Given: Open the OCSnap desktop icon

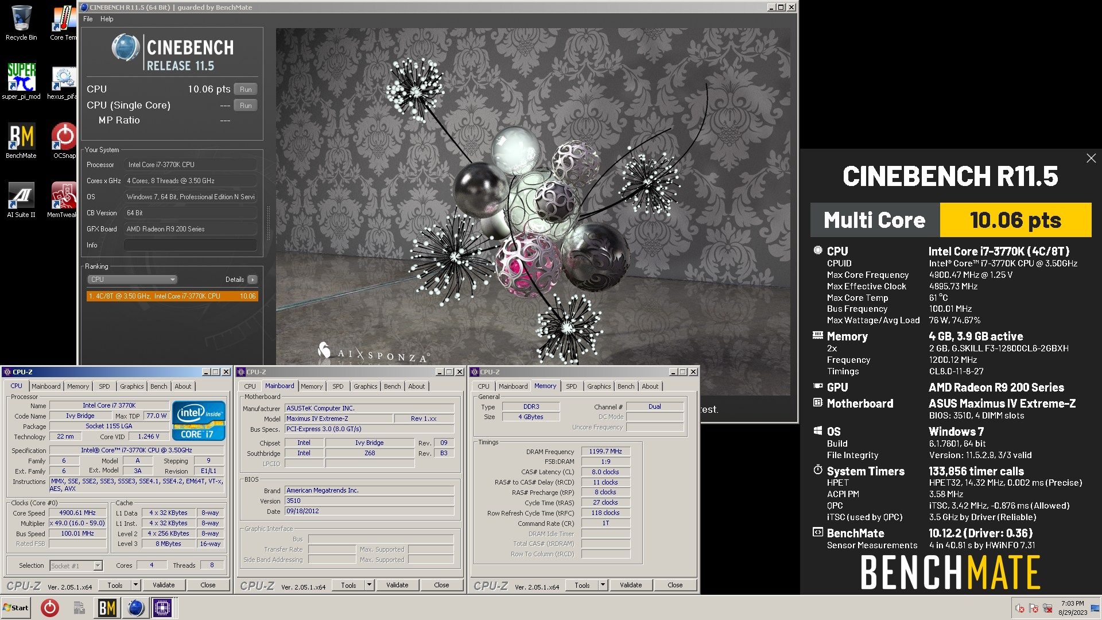Looking at the screenshot, I should pyautogui.click(x=64, y=141).
